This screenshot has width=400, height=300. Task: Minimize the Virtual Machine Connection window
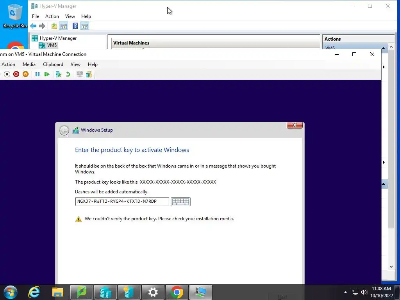click(x=337, y=54)
